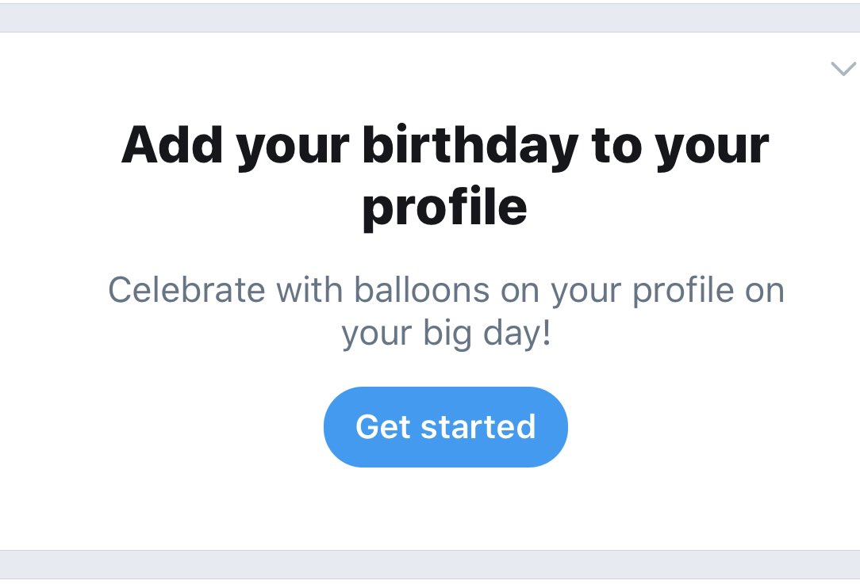Click the word 'birthday' in the bold heading
This screenshot has width=860, height=584.
pos(470,147)
